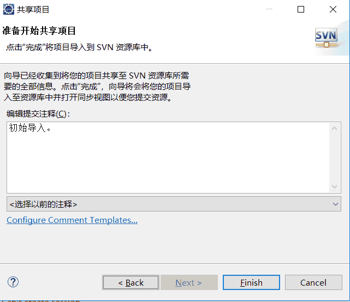Click the 向导已经收集到 description paragraph

pyautogui.click(x=97, y=87)
